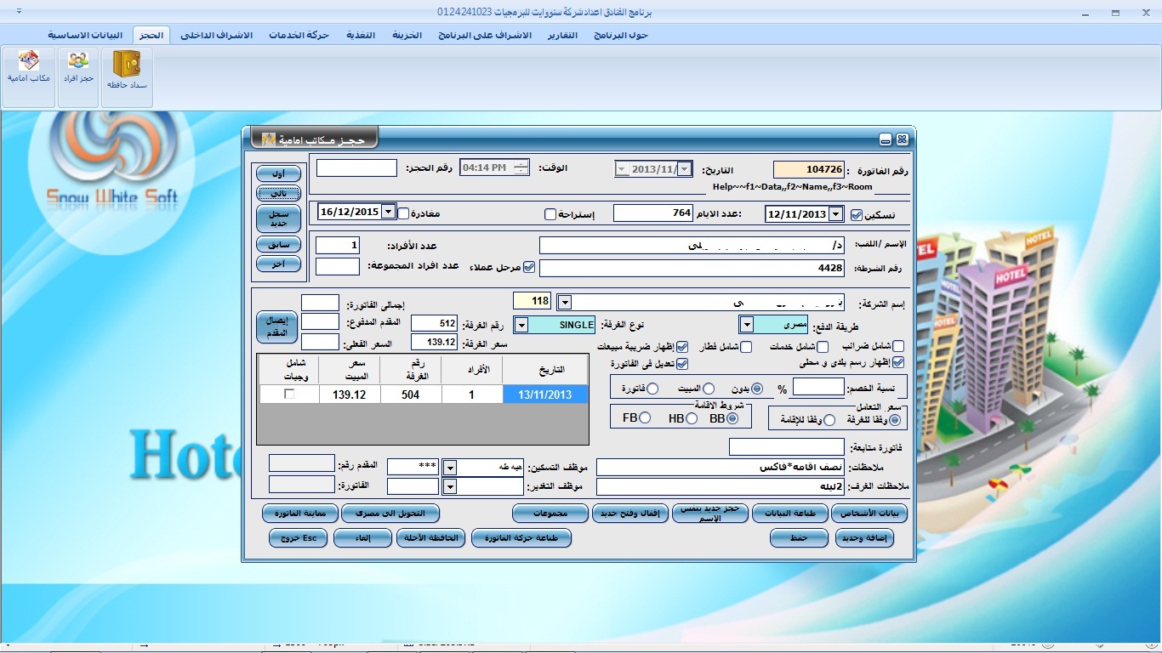Click the رقم الغرفة field showing 512
Screen dimensions: 1162x653
[434, 323]
